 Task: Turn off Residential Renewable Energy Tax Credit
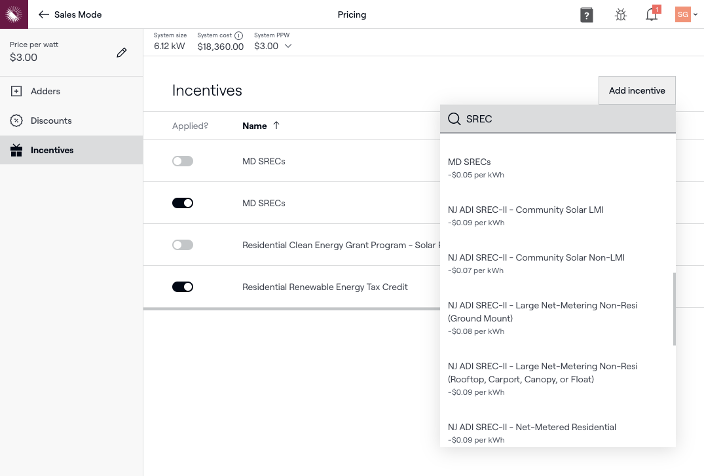(x=183, y=287)
